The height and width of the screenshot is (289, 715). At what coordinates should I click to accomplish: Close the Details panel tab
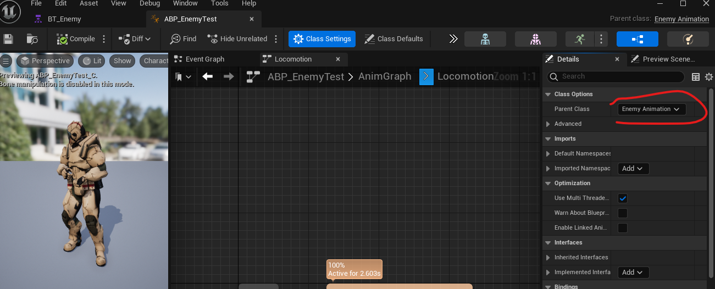click(617, 59)
